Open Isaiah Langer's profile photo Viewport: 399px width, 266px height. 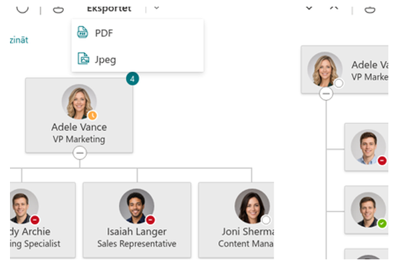(136, 206)
